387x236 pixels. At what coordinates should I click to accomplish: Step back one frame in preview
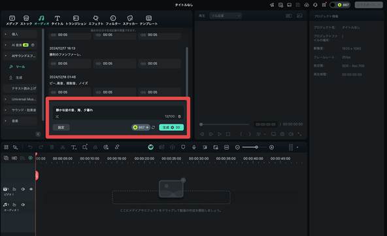click(202, 134)
